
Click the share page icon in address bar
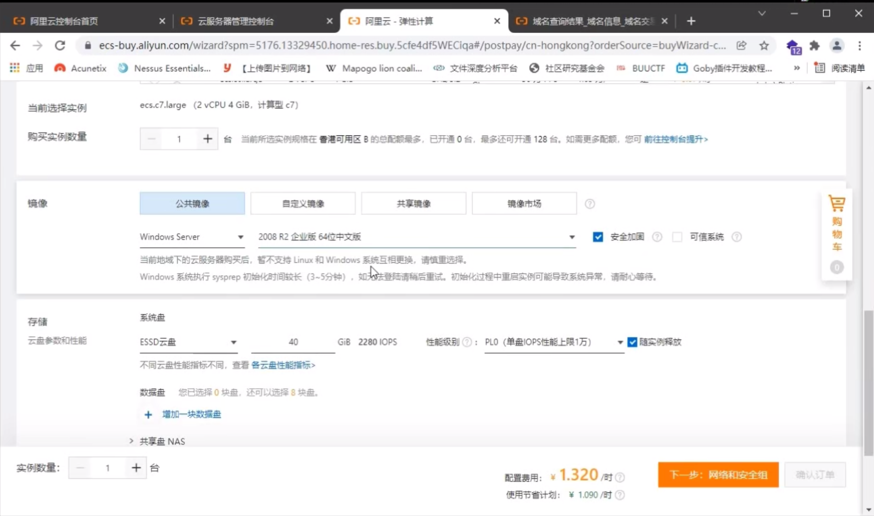coord(741,46)
